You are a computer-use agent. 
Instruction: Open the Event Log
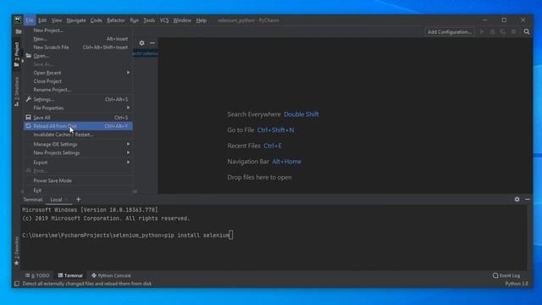click(506, 275)
